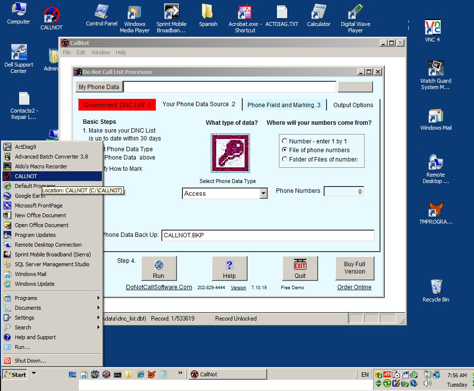Open the File menu in the CallNot window
The height and width of the screenshot is (391, 474).
coord(67,52)
